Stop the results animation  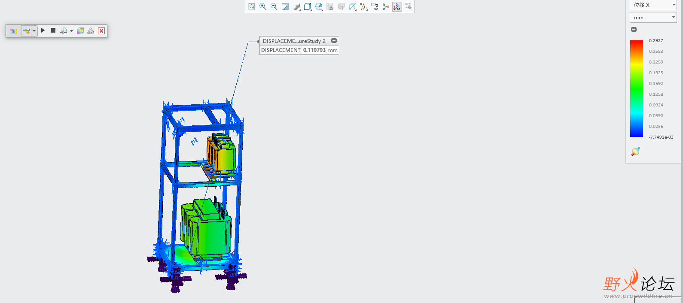point(53,30)
